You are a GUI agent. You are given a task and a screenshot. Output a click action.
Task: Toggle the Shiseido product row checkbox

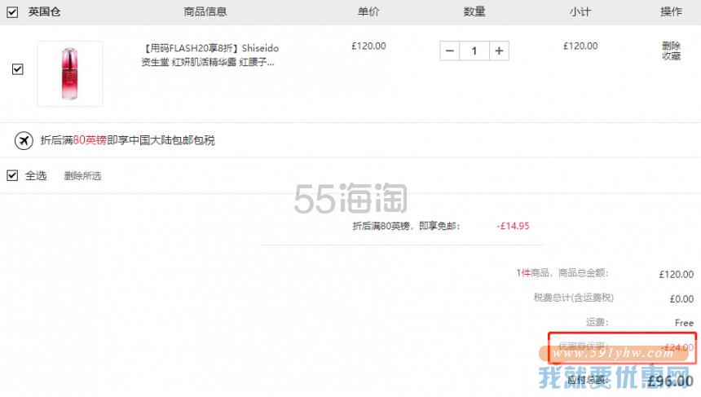17,69
